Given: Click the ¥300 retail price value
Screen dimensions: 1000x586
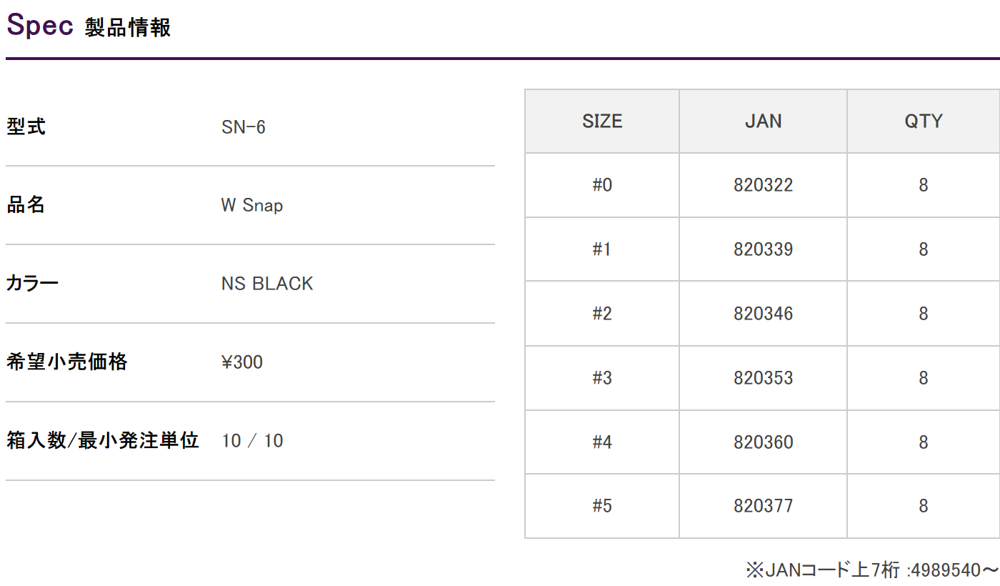Looking at the screenshot, I should tap(242, 362).
